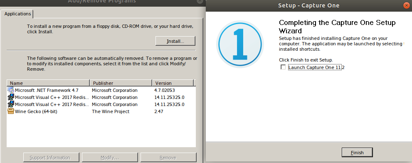Enable the Launch Capture One 11.2 checkbox
412x163 pixels.
pyautogui.click(x=283, y=67)
